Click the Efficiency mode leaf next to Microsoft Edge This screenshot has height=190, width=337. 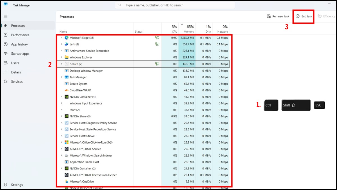tap(157, 37)
